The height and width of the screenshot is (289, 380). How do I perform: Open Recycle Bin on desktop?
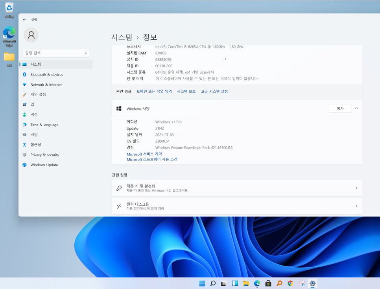click(x=9, y=10)
